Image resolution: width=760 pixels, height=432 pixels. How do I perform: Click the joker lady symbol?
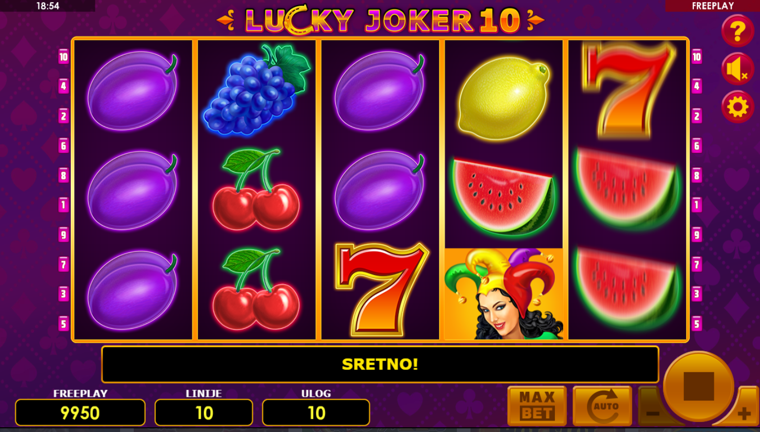pos(504,294)
